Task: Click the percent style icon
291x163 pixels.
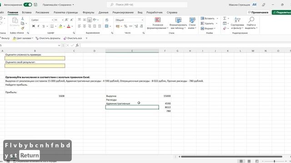Action: (125, 26)
